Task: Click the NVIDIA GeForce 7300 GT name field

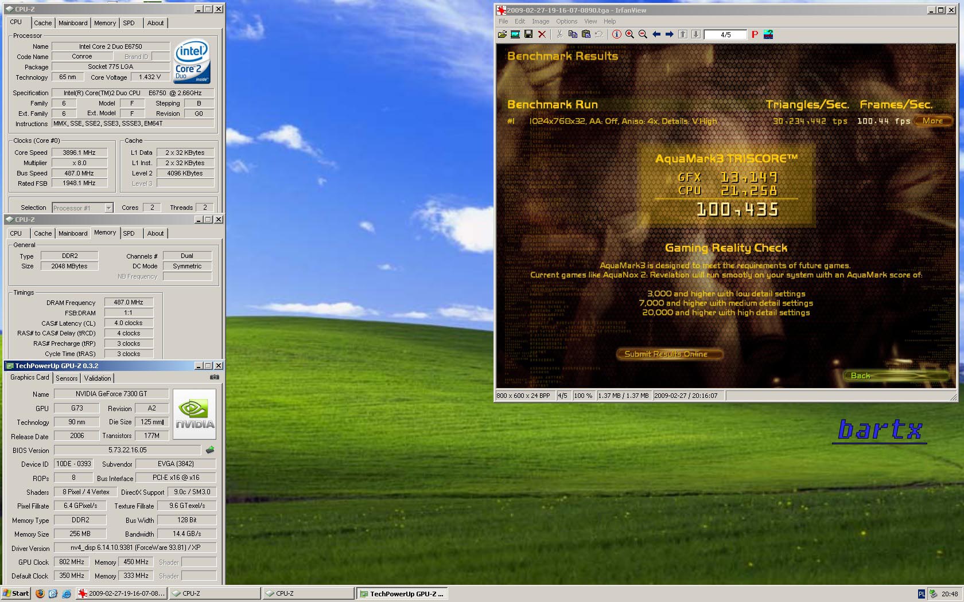Action: [x=111, y=394]
